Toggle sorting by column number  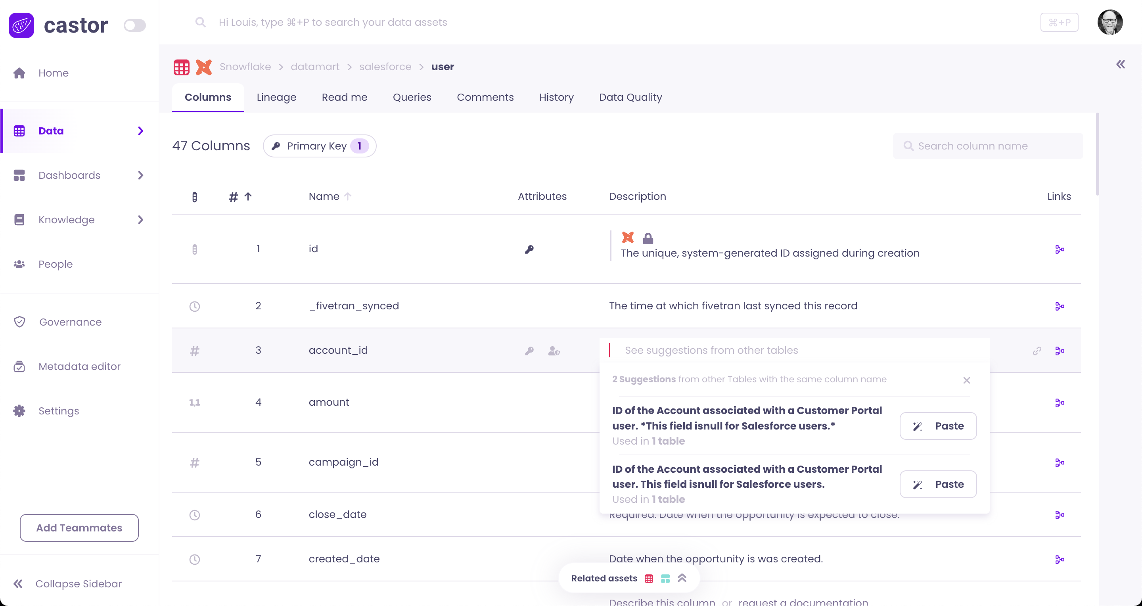click(240, 196)
